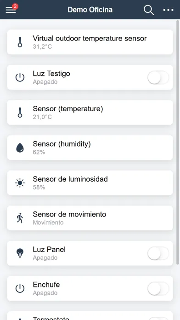Screen dimensions: 180x320
Task: Select the Sensor de luminosidad entry
Action: (90, 183)
